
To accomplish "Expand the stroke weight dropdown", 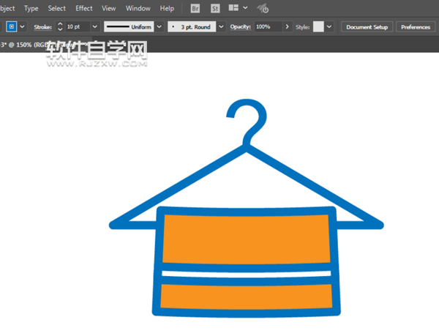I will tap(95, 27).
